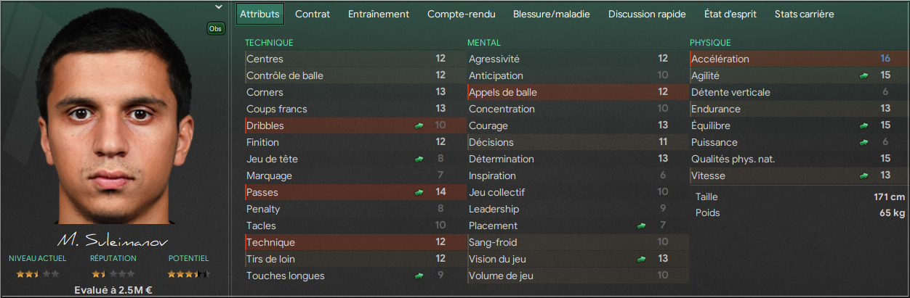Click the arrow icon beside Touches longues
The width and height of the screenshot is (910, 298).
click(419, 276)
